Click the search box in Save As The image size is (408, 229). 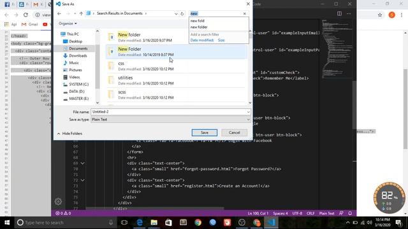pos(216,13)
